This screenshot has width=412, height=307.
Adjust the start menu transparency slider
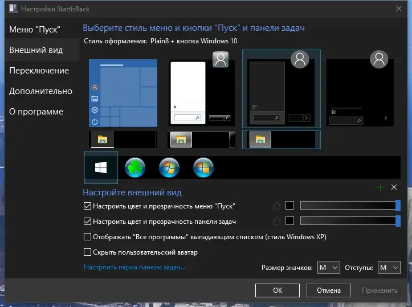(350, 206)
